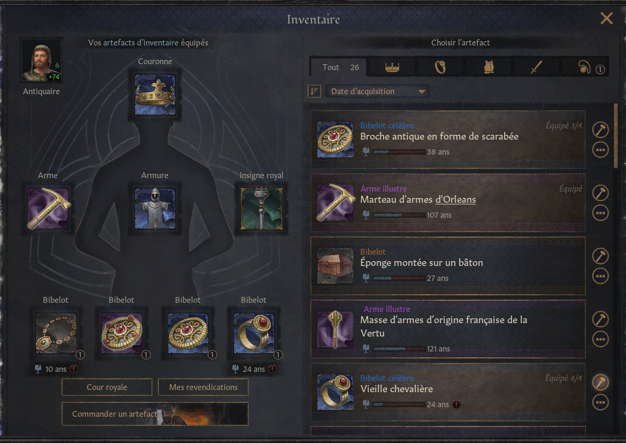The width and height of the screenshot is (626, 443).
Task: Select the Masse d'armes de la Vertu entry
Action: (x=448, y=329)
